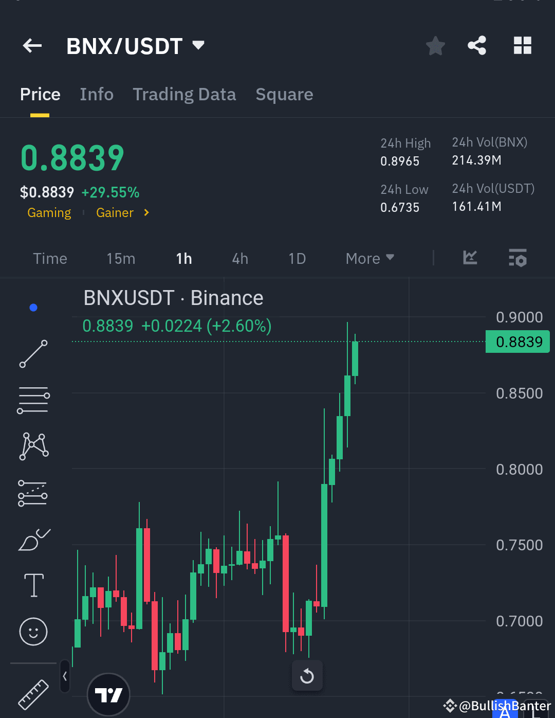The width and height of the screenshot is (555, 718).
Task: Tap the TradingView logo at bottom left
Action: (x=108, y=694)
